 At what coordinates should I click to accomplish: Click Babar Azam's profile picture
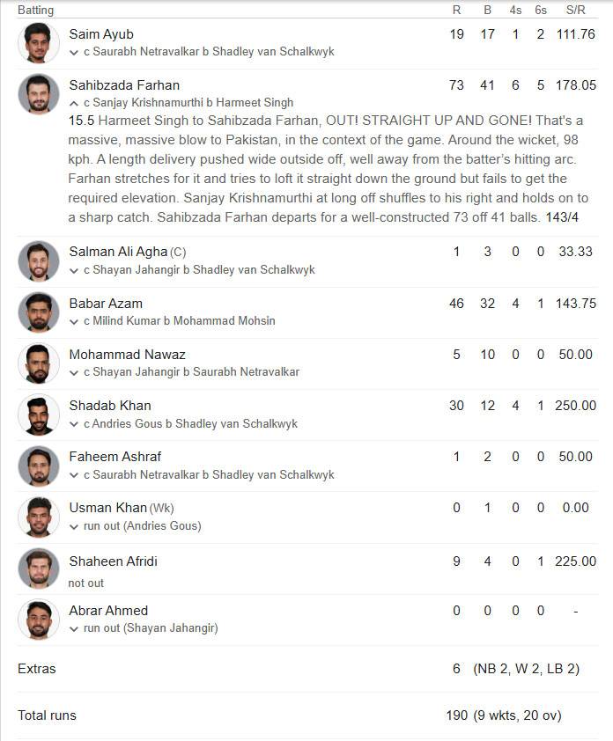(39, 312)
